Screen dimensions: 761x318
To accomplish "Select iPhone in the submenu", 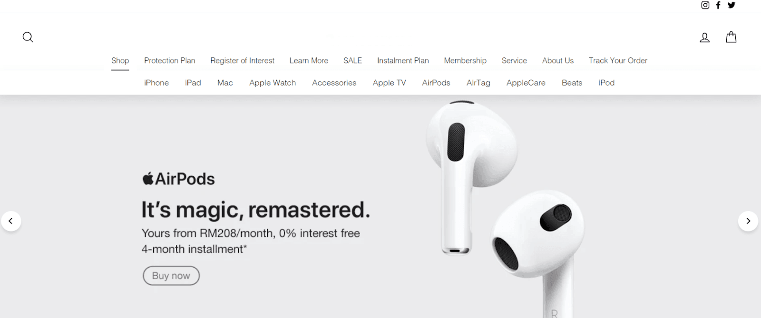I will click(x=156, y=83).
